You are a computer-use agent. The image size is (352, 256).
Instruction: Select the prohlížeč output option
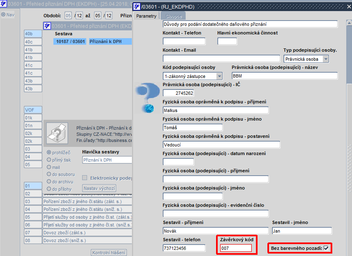click(x=49, y=153)
